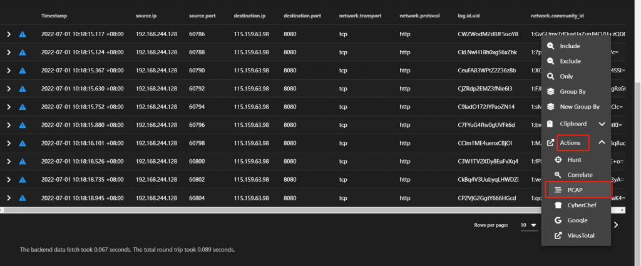641x266 pixels.
Task: Select the Only filter menu option
Action: (567, 76)
